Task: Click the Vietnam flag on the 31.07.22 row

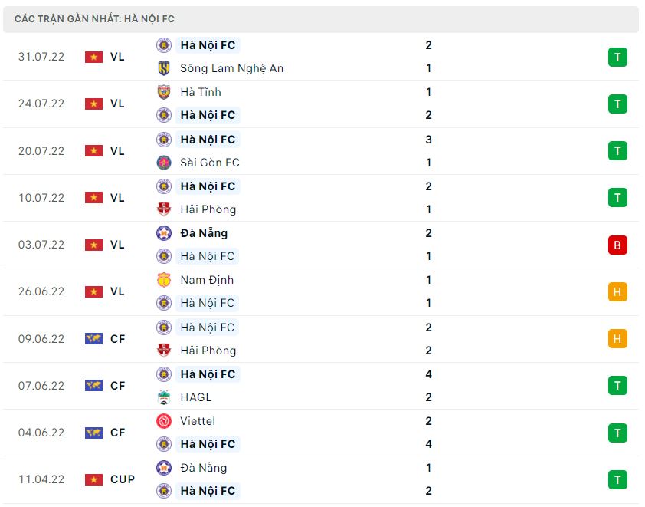Action: coord(93,57)
